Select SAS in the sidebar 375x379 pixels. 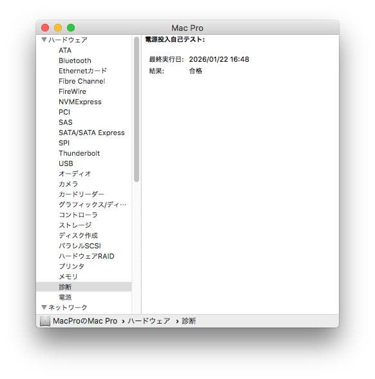(x=65, y=122)
